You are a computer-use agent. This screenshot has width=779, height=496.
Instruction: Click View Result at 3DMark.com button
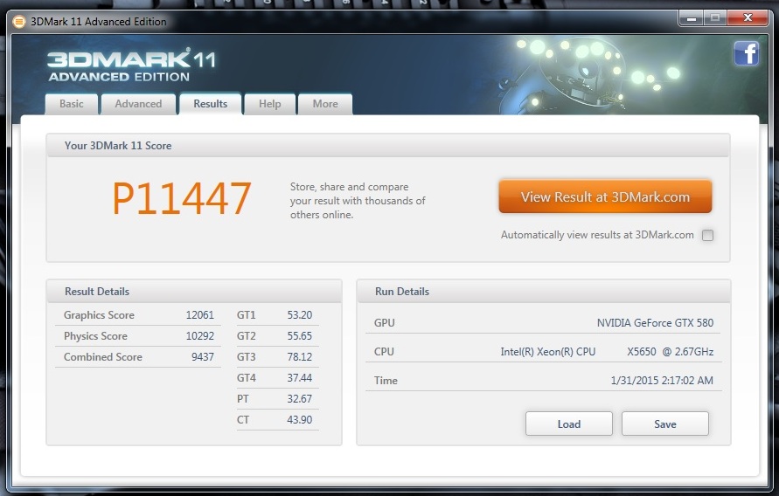coord(605,196)
